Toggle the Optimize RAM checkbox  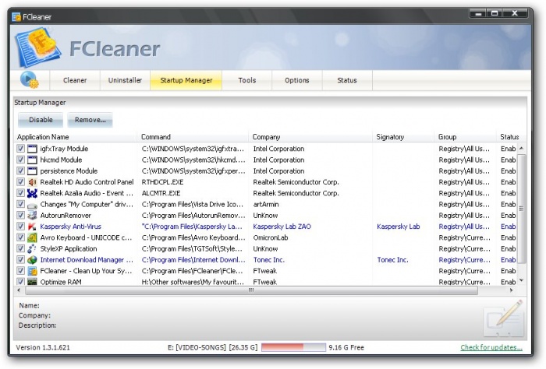pyautogui.click(x=20, y=282)
